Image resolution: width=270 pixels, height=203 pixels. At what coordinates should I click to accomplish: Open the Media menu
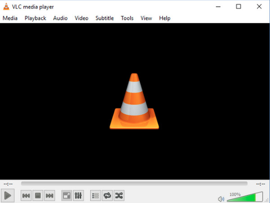tap(10, 18)
